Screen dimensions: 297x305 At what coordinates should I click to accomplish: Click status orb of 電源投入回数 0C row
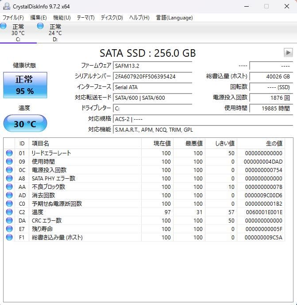click(x=9, y=170)
